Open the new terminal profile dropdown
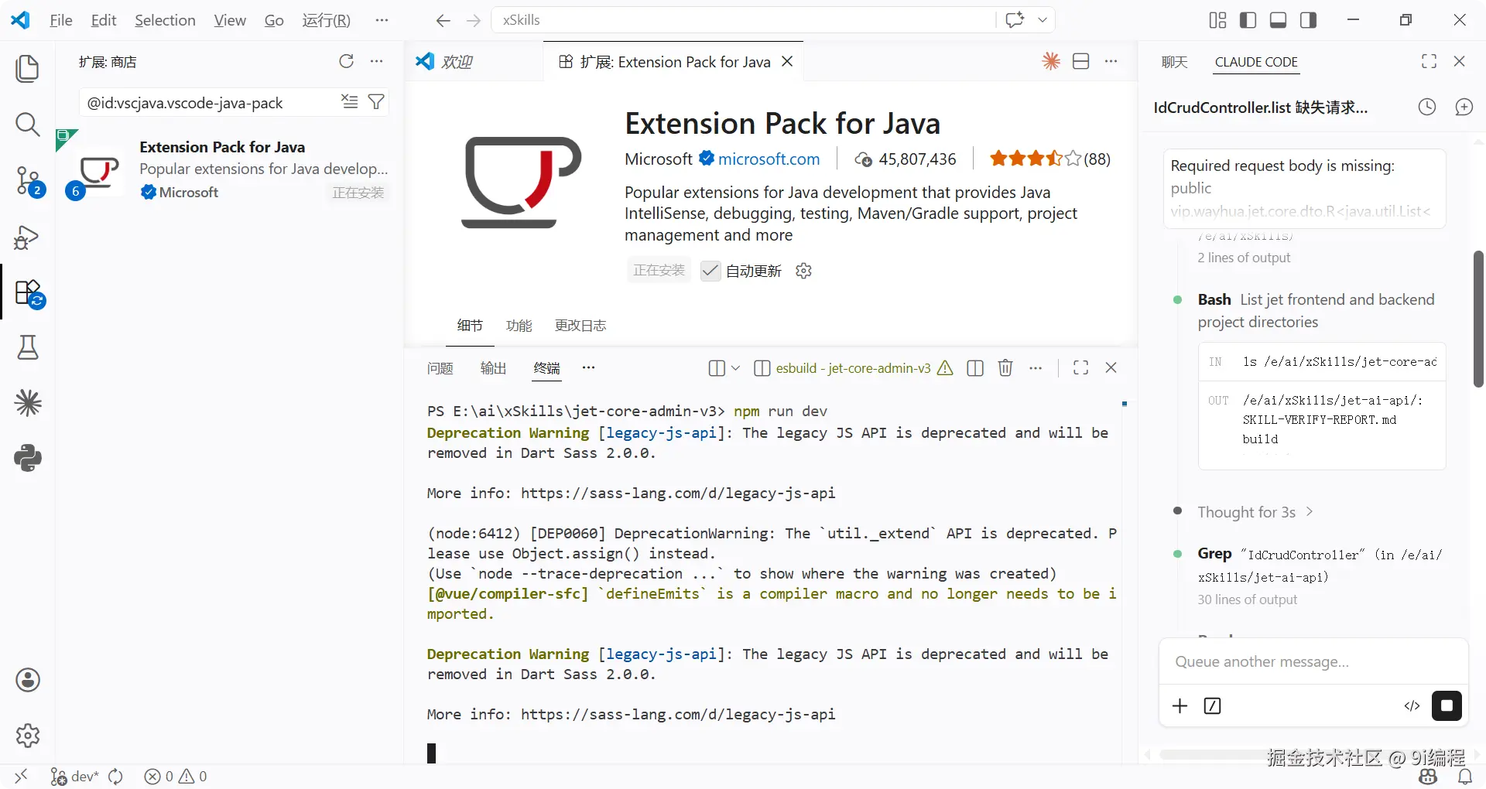Viewport: 1486px width, 789px height. click(735, 368)
